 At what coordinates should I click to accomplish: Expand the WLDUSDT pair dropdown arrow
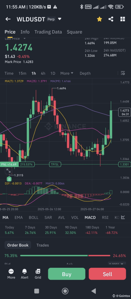[60, 19]
